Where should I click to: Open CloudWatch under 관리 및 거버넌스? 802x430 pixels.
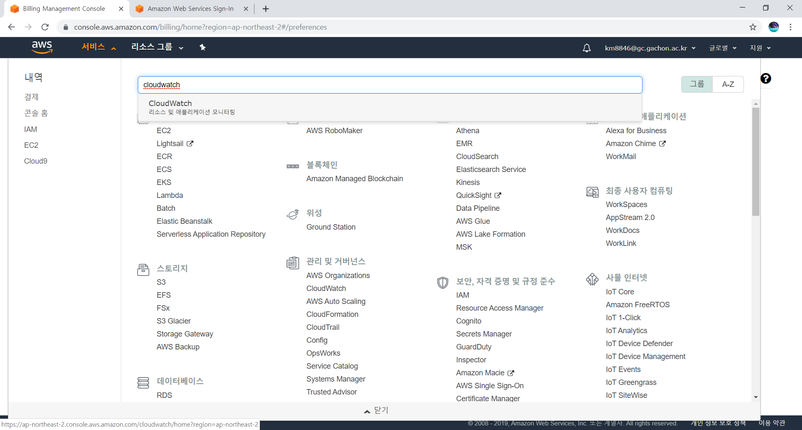[326, 288]
